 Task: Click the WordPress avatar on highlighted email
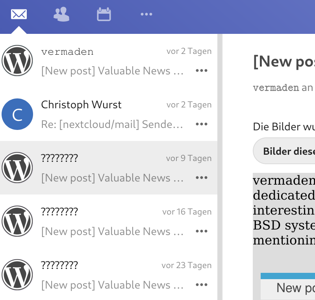coord(17,167)
